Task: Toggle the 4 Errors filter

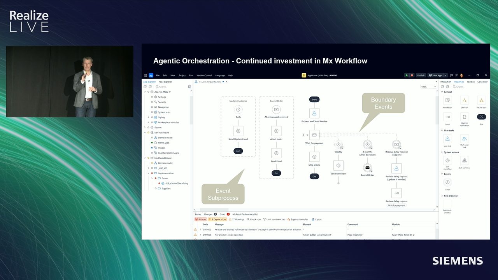Action: coord(201,219)
